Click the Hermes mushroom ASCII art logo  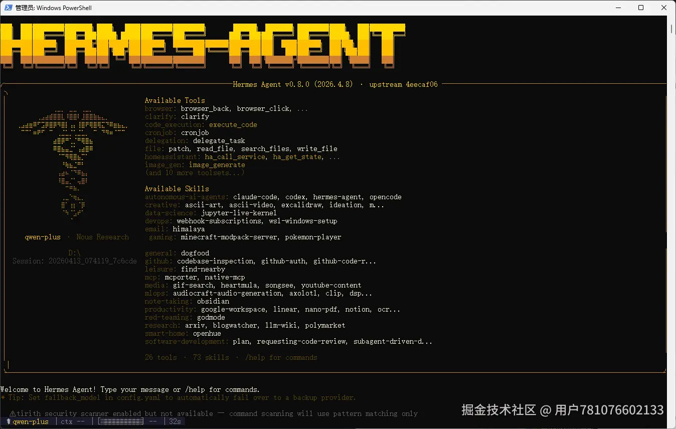(73, 161)
